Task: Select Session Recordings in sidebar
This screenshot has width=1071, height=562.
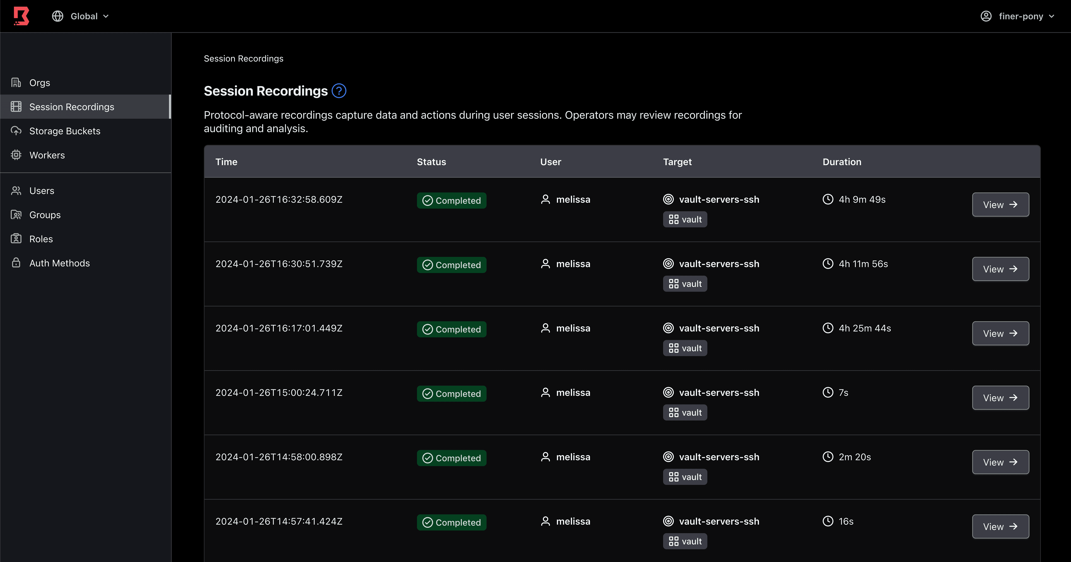Action: pyautogui.click(x=71, y=107)
